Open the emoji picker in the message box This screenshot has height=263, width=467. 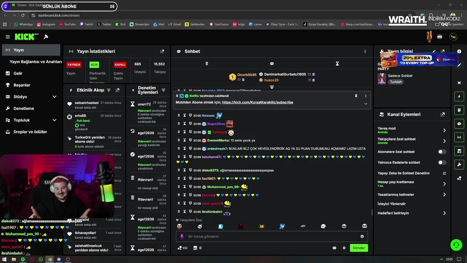[x=362, y=236]
